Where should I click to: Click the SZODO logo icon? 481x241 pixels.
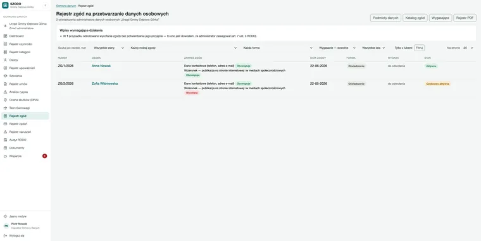click(x=5, y=5)
